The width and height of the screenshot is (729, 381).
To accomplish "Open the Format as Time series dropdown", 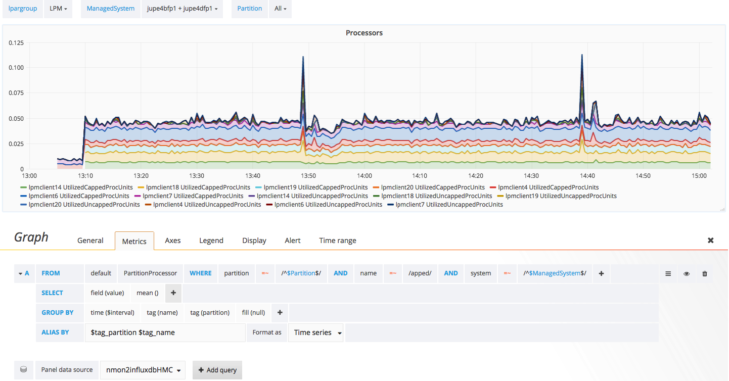I will [x=315, y=332].
